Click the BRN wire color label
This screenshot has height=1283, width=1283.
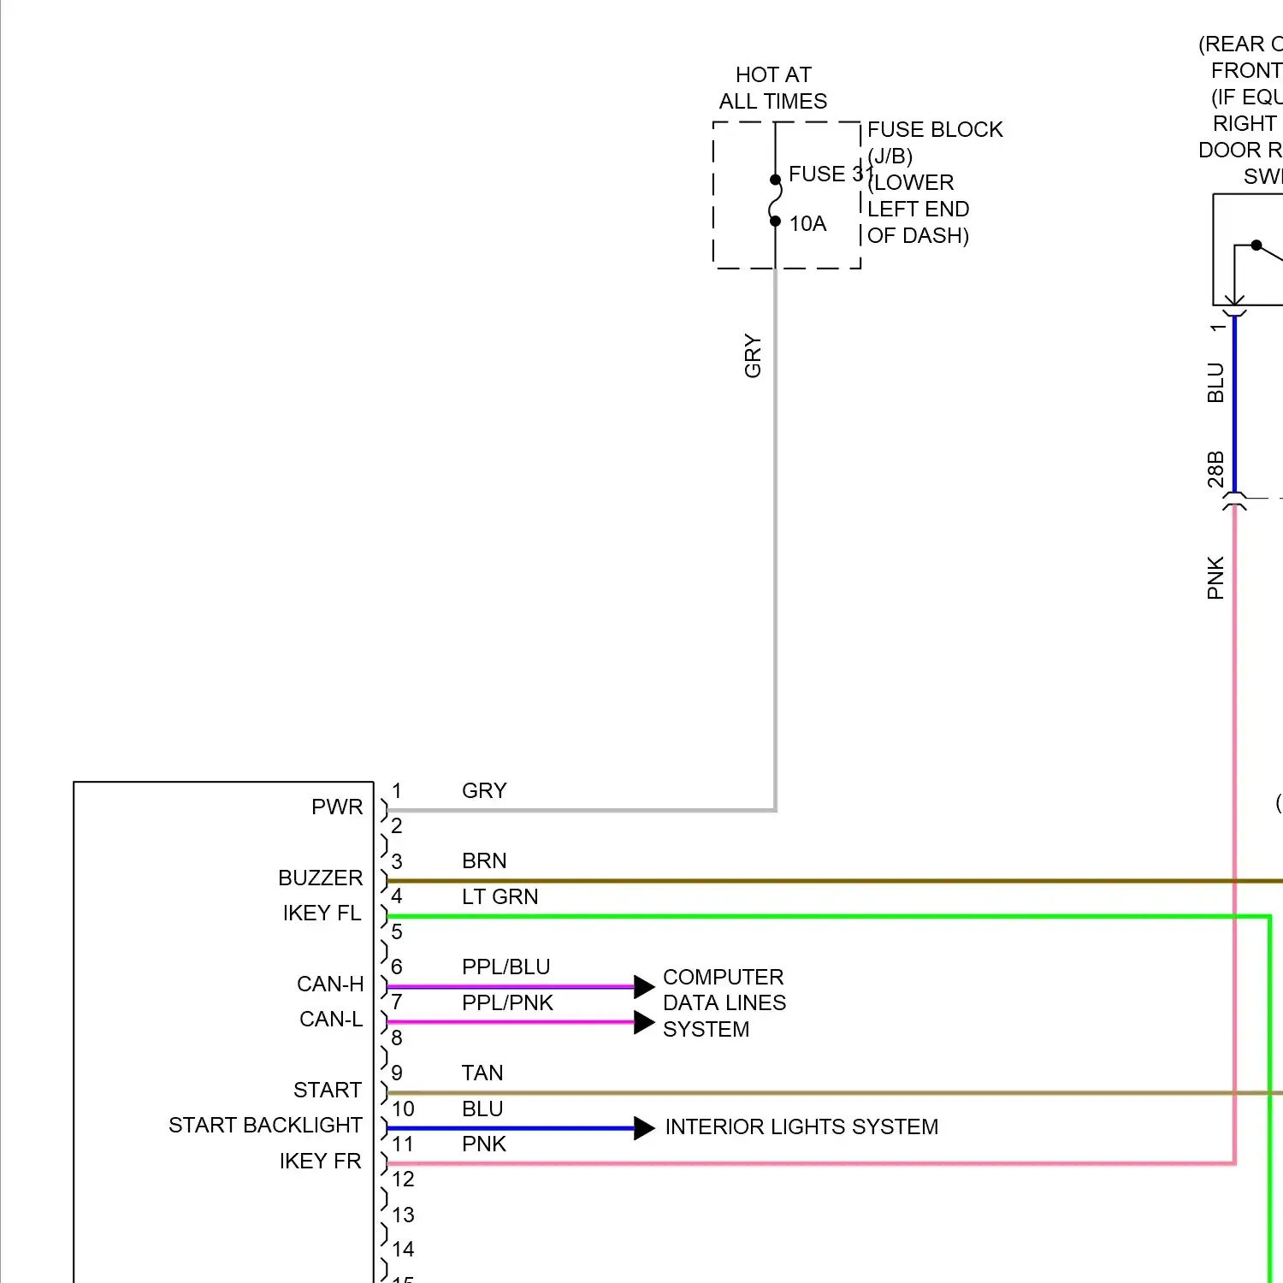(x=484, y=860)
